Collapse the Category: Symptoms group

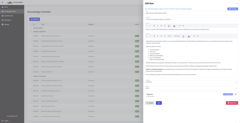coord(31,32)
